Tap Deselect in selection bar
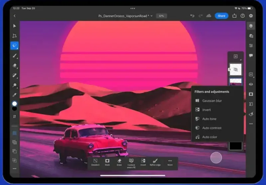Image resolution: width=266 pixels, height=185 pixels. pos(95,162)
